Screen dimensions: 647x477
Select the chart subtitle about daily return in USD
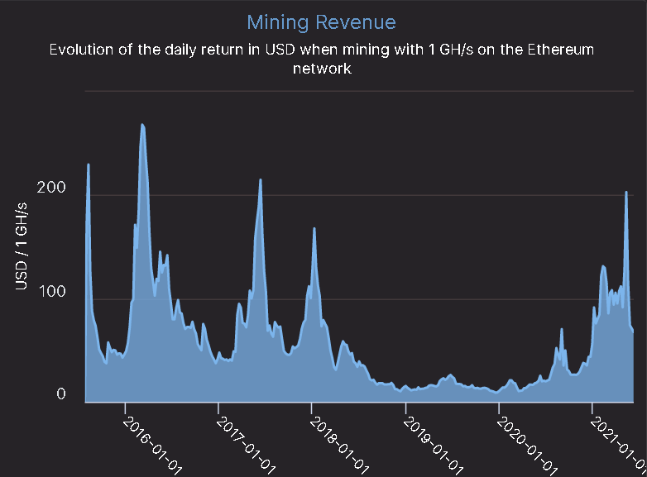tap(322, 59)
